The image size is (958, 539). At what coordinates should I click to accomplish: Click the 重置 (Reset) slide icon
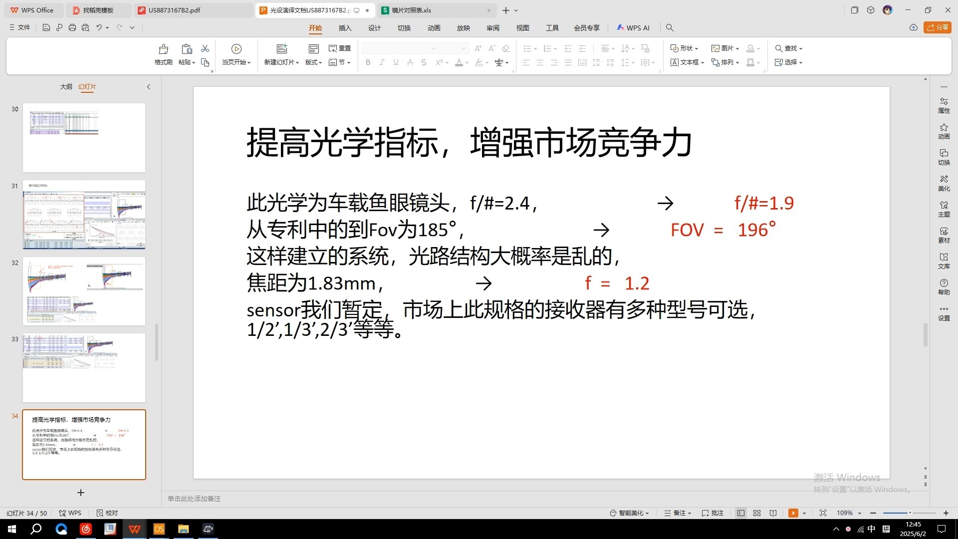pyautogui.click(x=339, y=48)
